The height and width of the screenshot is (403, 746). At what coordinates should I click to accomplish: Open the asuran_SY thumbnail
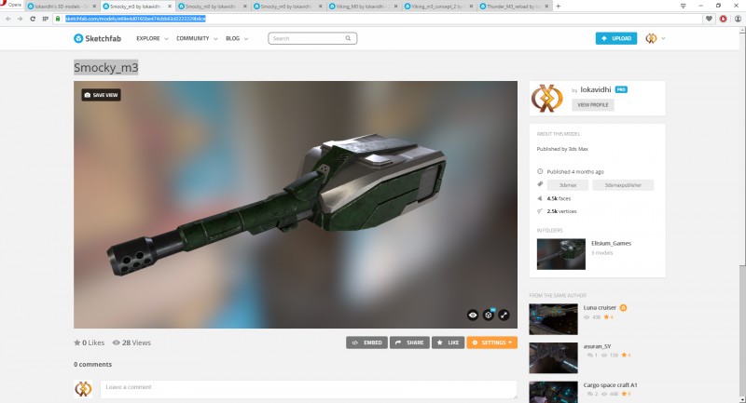point(553,358)
